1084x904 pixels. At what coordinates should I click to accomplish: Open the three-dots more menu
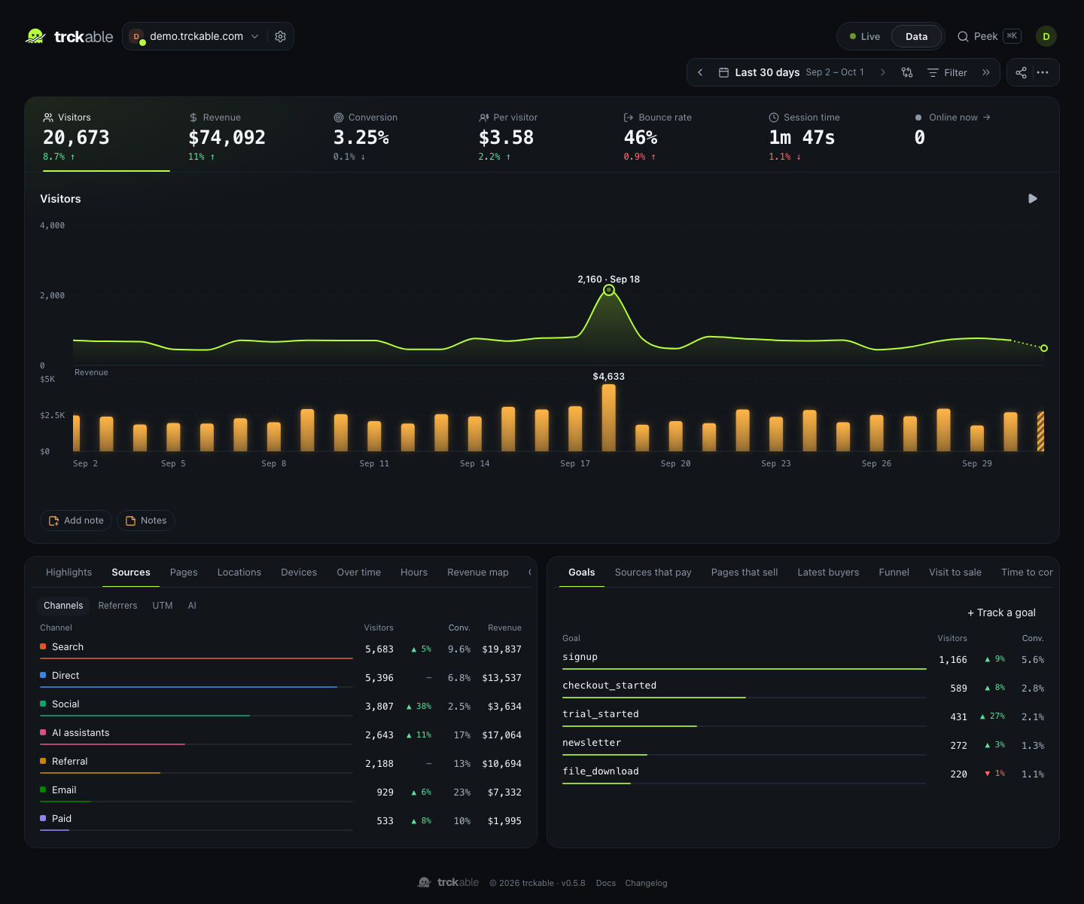point(1043,72)
